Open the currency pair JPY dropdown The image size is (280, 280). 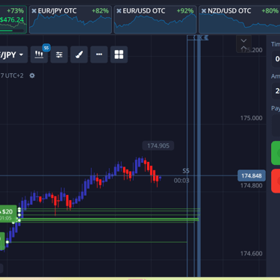(13, 55)
